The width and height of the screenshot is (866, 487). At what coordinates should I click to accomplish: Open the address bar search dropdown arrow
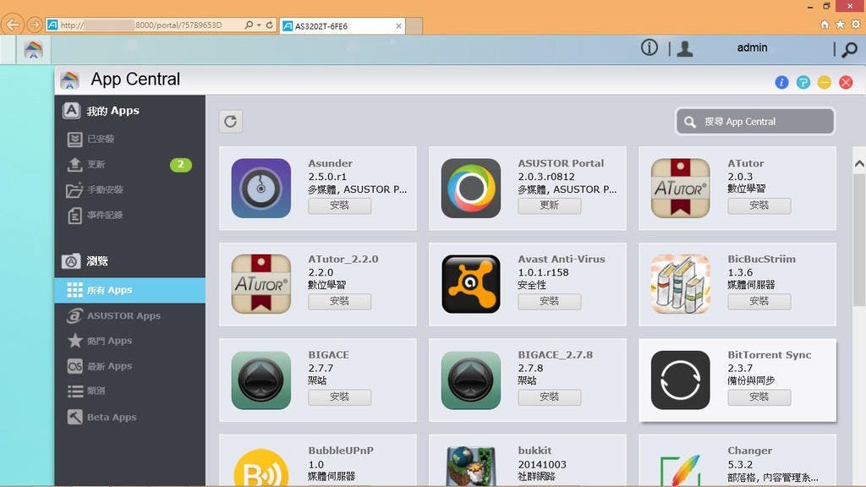[x=259, y=25]
